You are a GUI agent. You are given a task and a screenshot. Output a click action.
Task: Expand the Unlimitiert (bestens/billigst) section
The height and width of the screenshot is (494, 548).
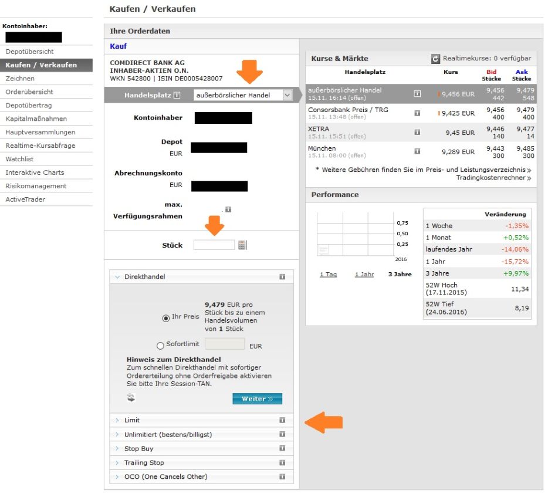pos(202,434)
